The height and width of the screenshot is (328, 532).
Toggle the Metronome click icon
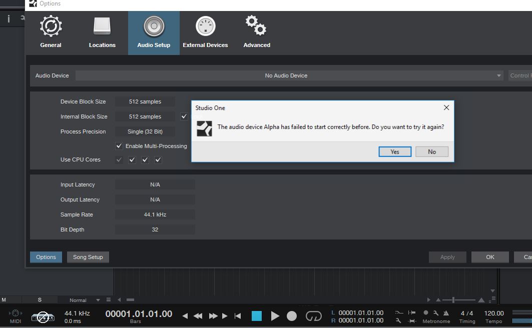point(446,313)
